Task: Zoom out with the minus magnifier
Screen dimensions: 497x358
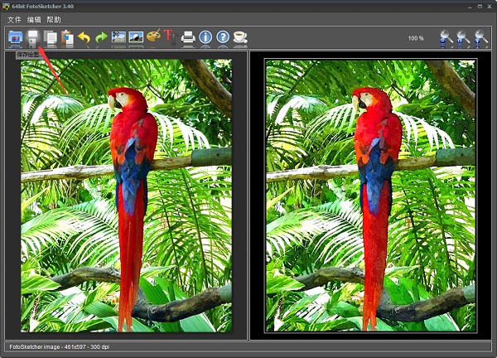Action: point(446,38)
